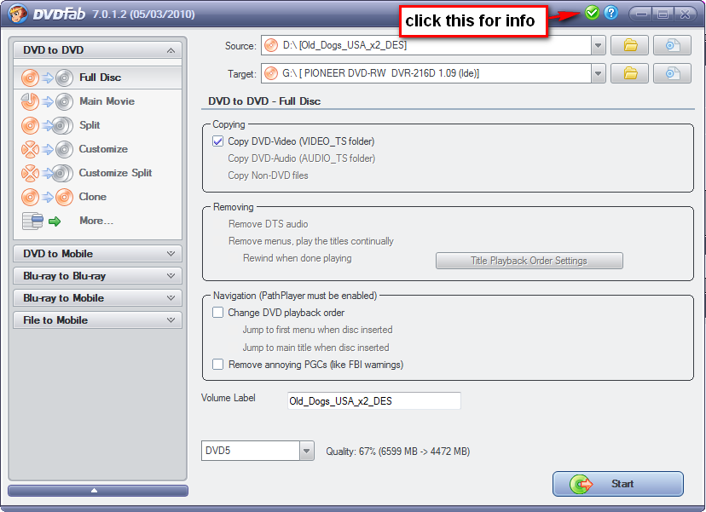This screenshot has width=706, height=512.
Task: Click Rewind when done playing option
Action: [298, 258]
